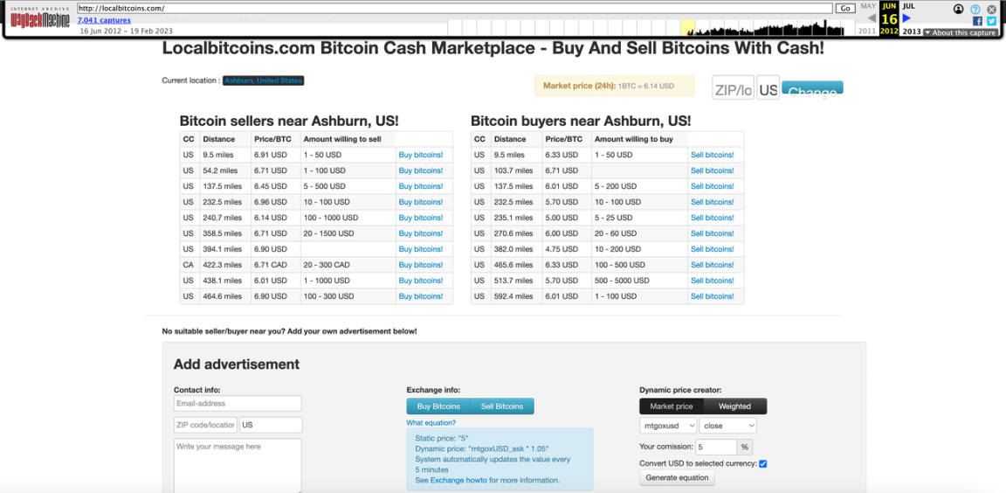Expand About this capture panel
The height and width of the screenshot is (493, 1006).
[x=960, y=32]
